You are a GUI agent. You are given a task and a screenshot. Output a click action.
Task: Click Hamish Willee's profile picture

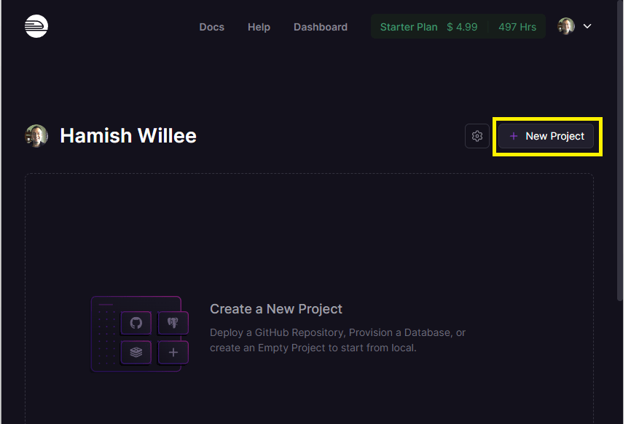pyautogui.click(x=36, y=135)
